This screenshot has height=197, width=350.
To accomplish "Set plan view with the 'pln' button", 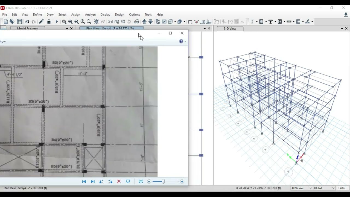I will click(117, 22).
